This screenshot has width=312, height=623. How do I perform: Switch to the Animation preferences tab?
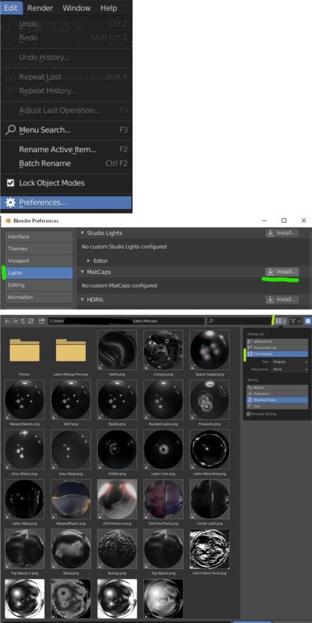point(38,297)
